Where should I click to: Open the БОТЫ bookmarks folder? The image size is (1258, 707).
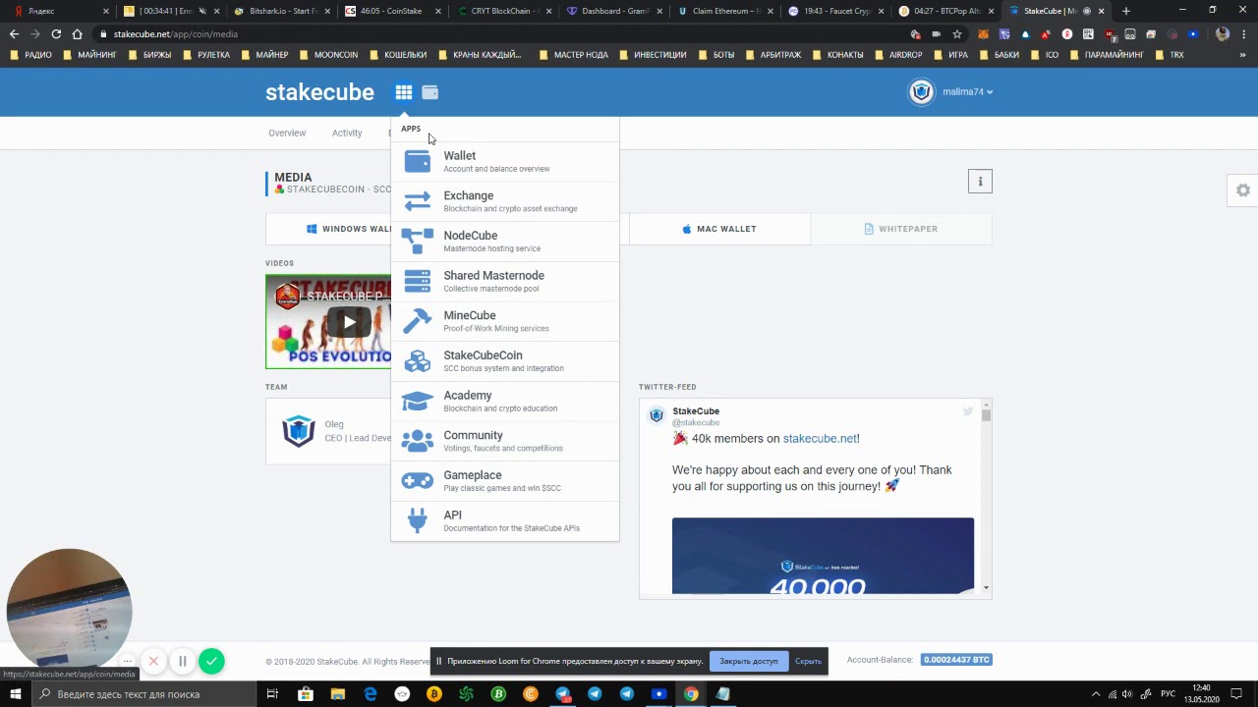[716, 55]
